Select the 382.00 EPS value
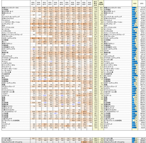The width and height of the screenshot is (146, 143). coord(142,99)
